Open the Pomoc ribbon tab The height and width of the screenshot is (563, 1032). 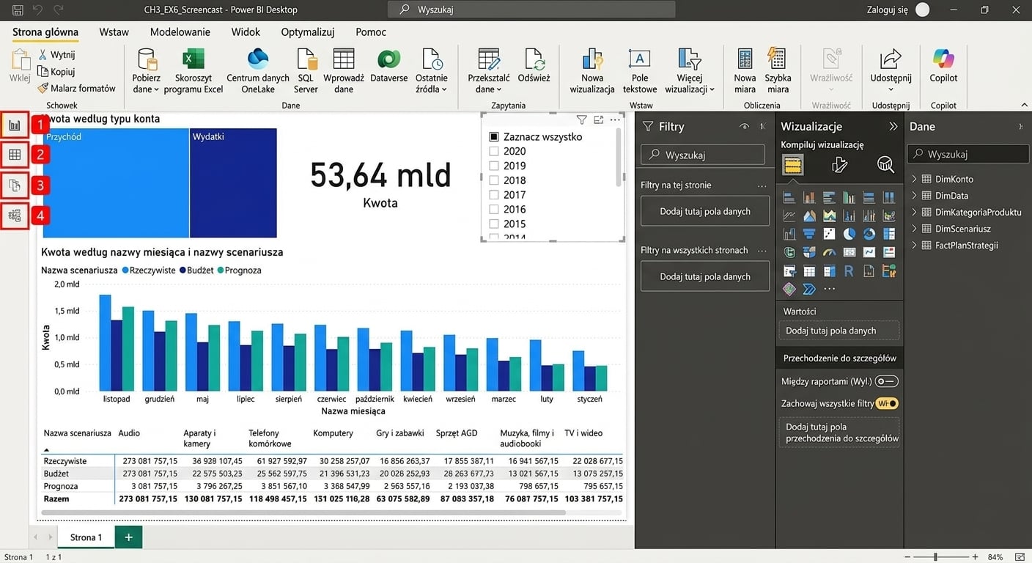point(371,32)
